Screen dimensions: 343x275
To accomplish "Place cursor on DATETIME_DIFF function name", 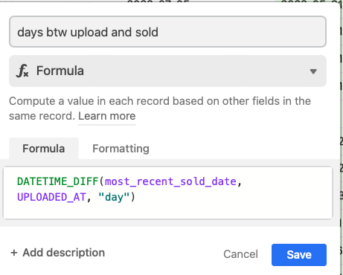I will pos(58,181).
